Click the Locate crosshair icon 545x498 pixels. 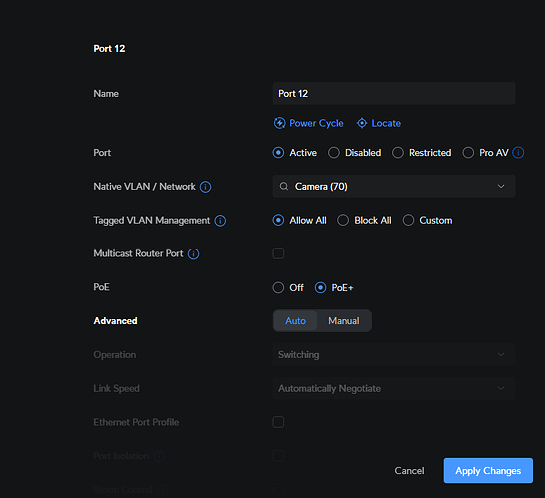pyautogui.click(x=362, y=123)
